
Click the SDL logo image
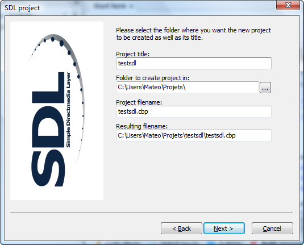tap(57, 111)
